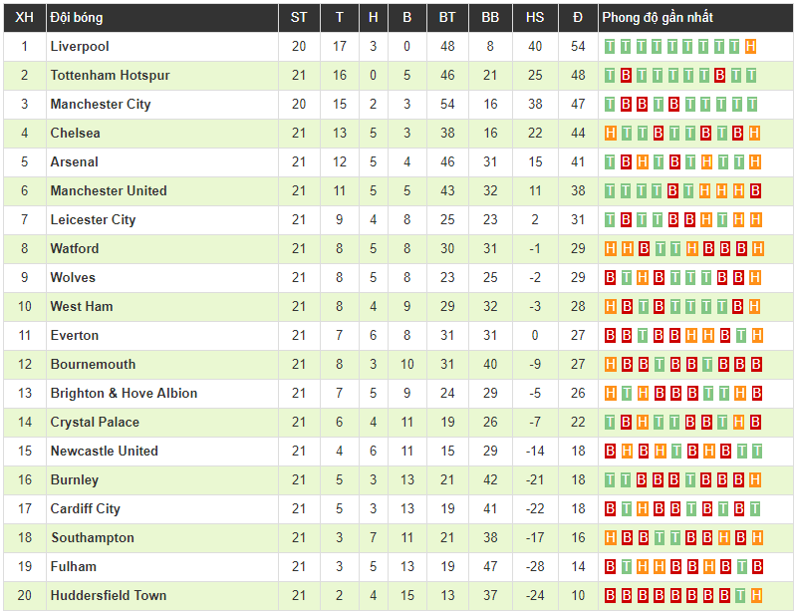Screen dimensions: 798x614
Task: Select the leftmost form badge in Chelsea's row
Action: coord(611,134)
